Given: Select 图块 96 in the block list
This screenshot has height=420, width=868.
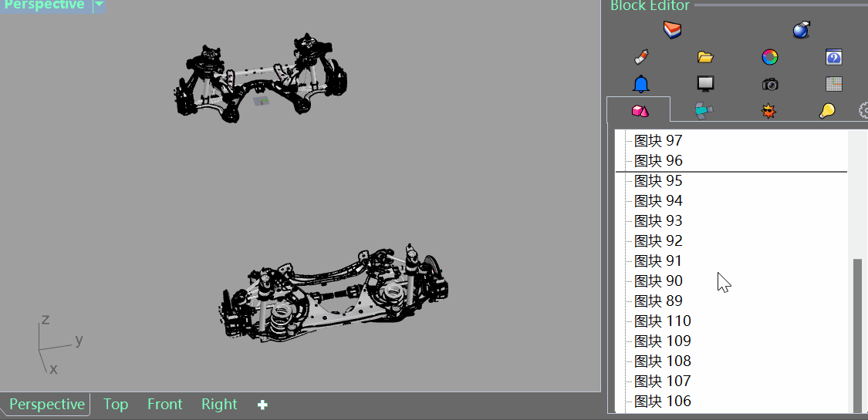Looking at the screenshot, I should pos(658,160).
